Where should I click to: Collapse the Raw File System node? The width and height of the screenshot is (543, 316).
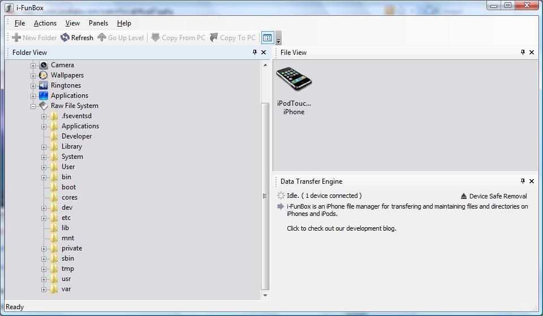tap(33, 106)
